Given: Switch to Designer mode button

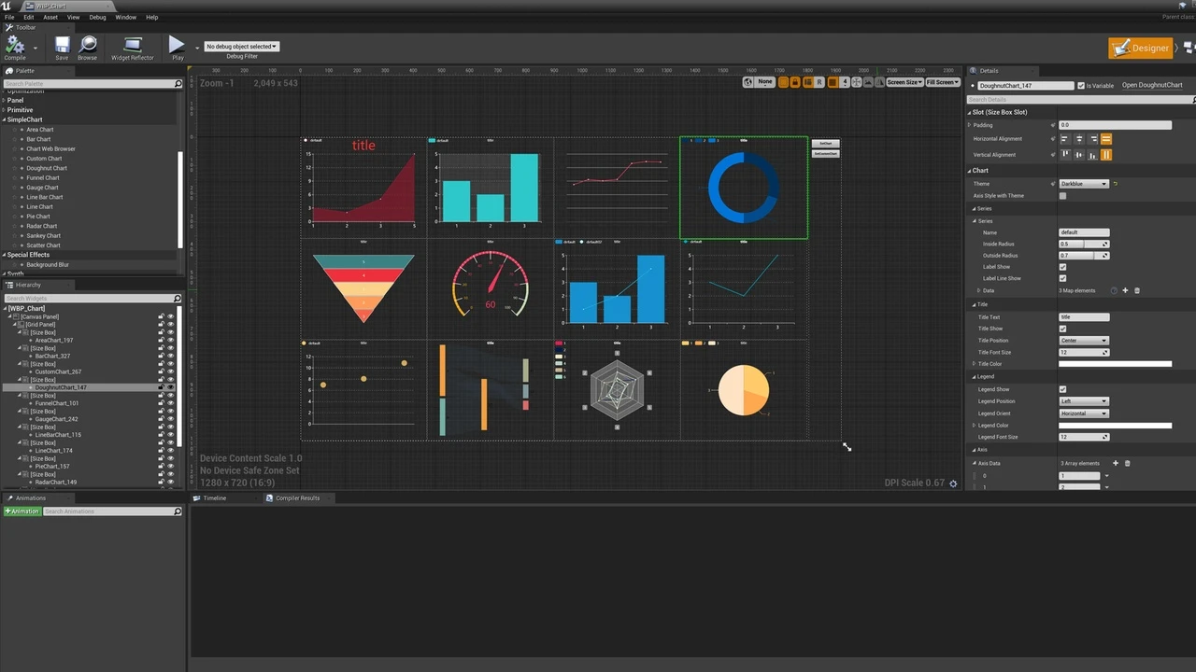Looking at the screenshot, I should (x=1141, y=48).
